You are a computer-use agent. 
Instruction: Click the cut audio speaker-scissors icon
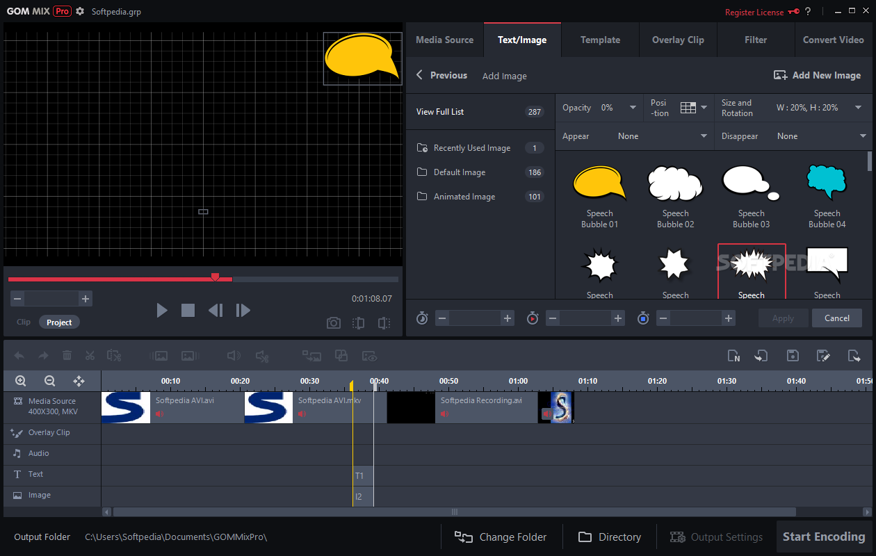click(262, 356)
